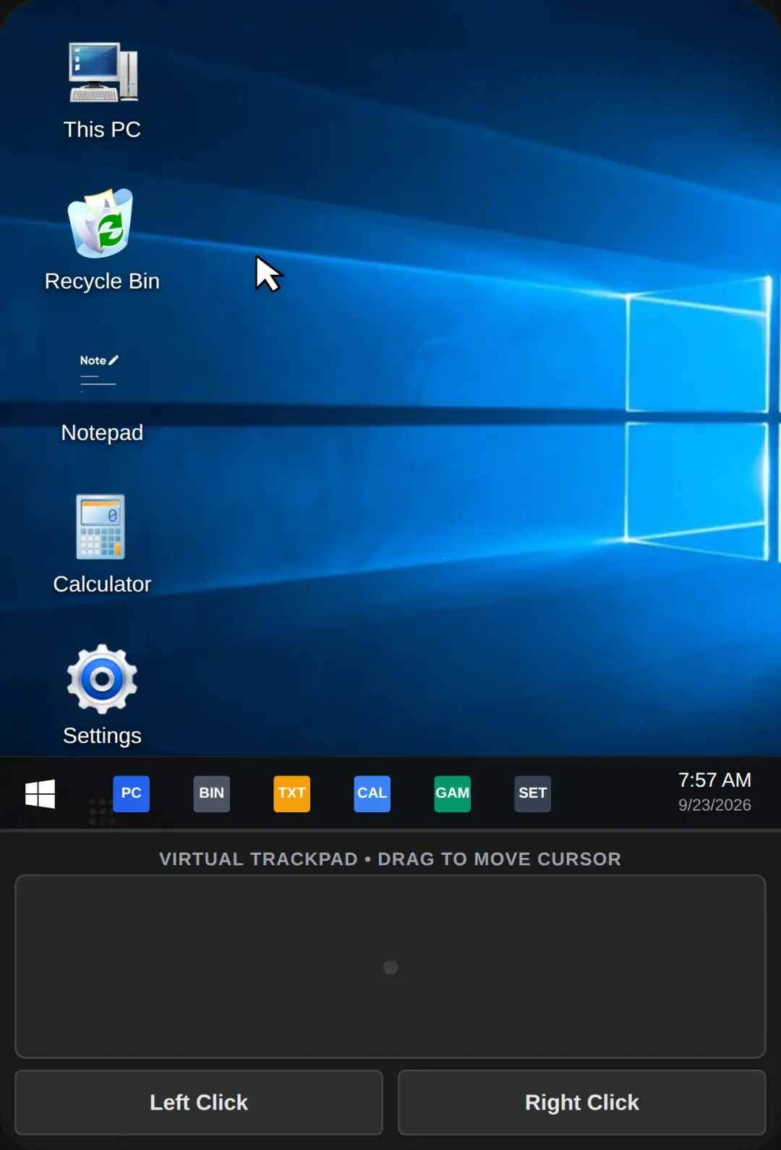This screenshot has height=1150, width=781.
Task: Click the 'Calculator' icon label
Action: tap(102, 584)
